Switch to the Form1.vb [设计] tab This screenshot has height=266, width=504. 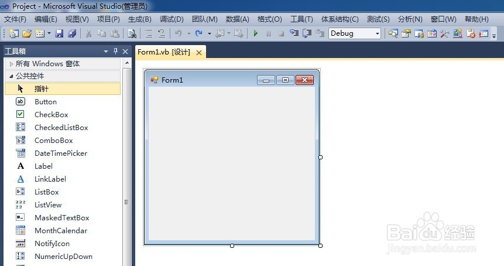163,52
